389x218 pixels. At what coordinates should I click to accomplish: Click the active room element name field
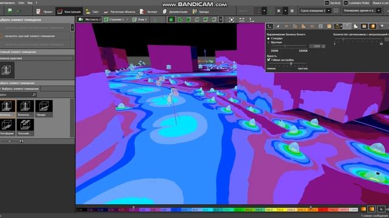pos(36,58)
